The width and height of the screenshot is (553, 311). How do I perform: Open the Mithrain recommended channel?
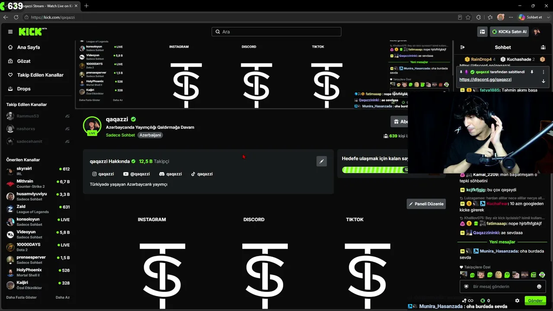[38, 184]
